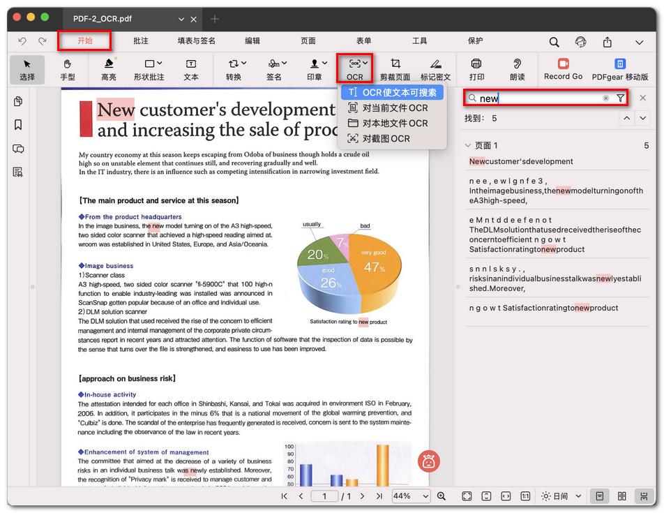Toggle two-page view layout

tap(622, 496)
